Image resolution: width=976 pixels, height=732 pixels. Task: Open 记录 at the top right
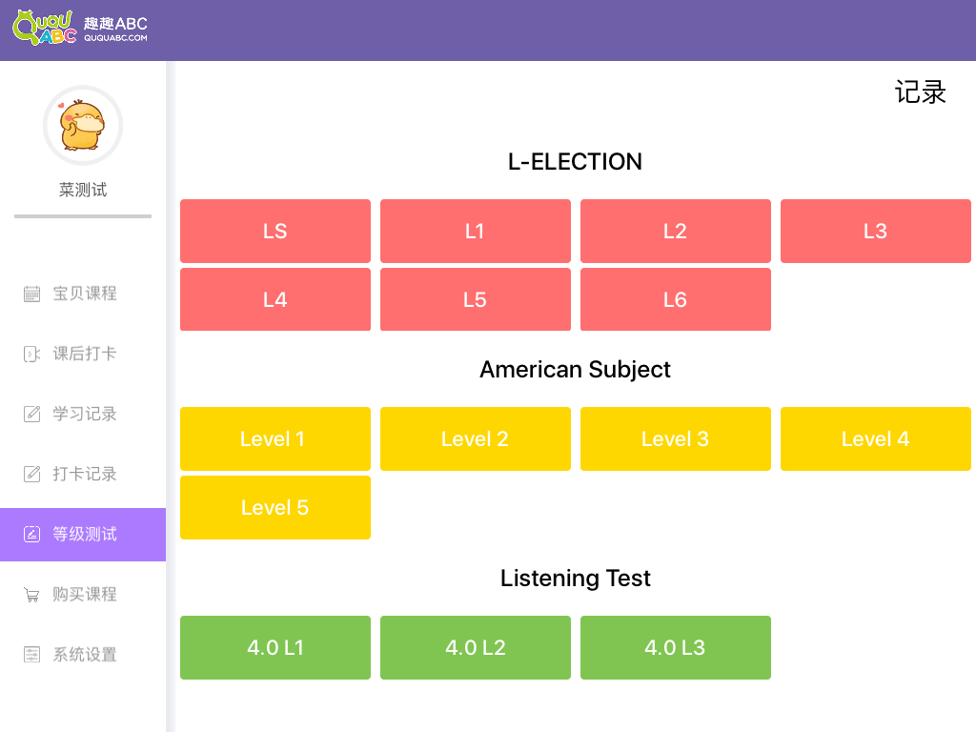point(920,92)
